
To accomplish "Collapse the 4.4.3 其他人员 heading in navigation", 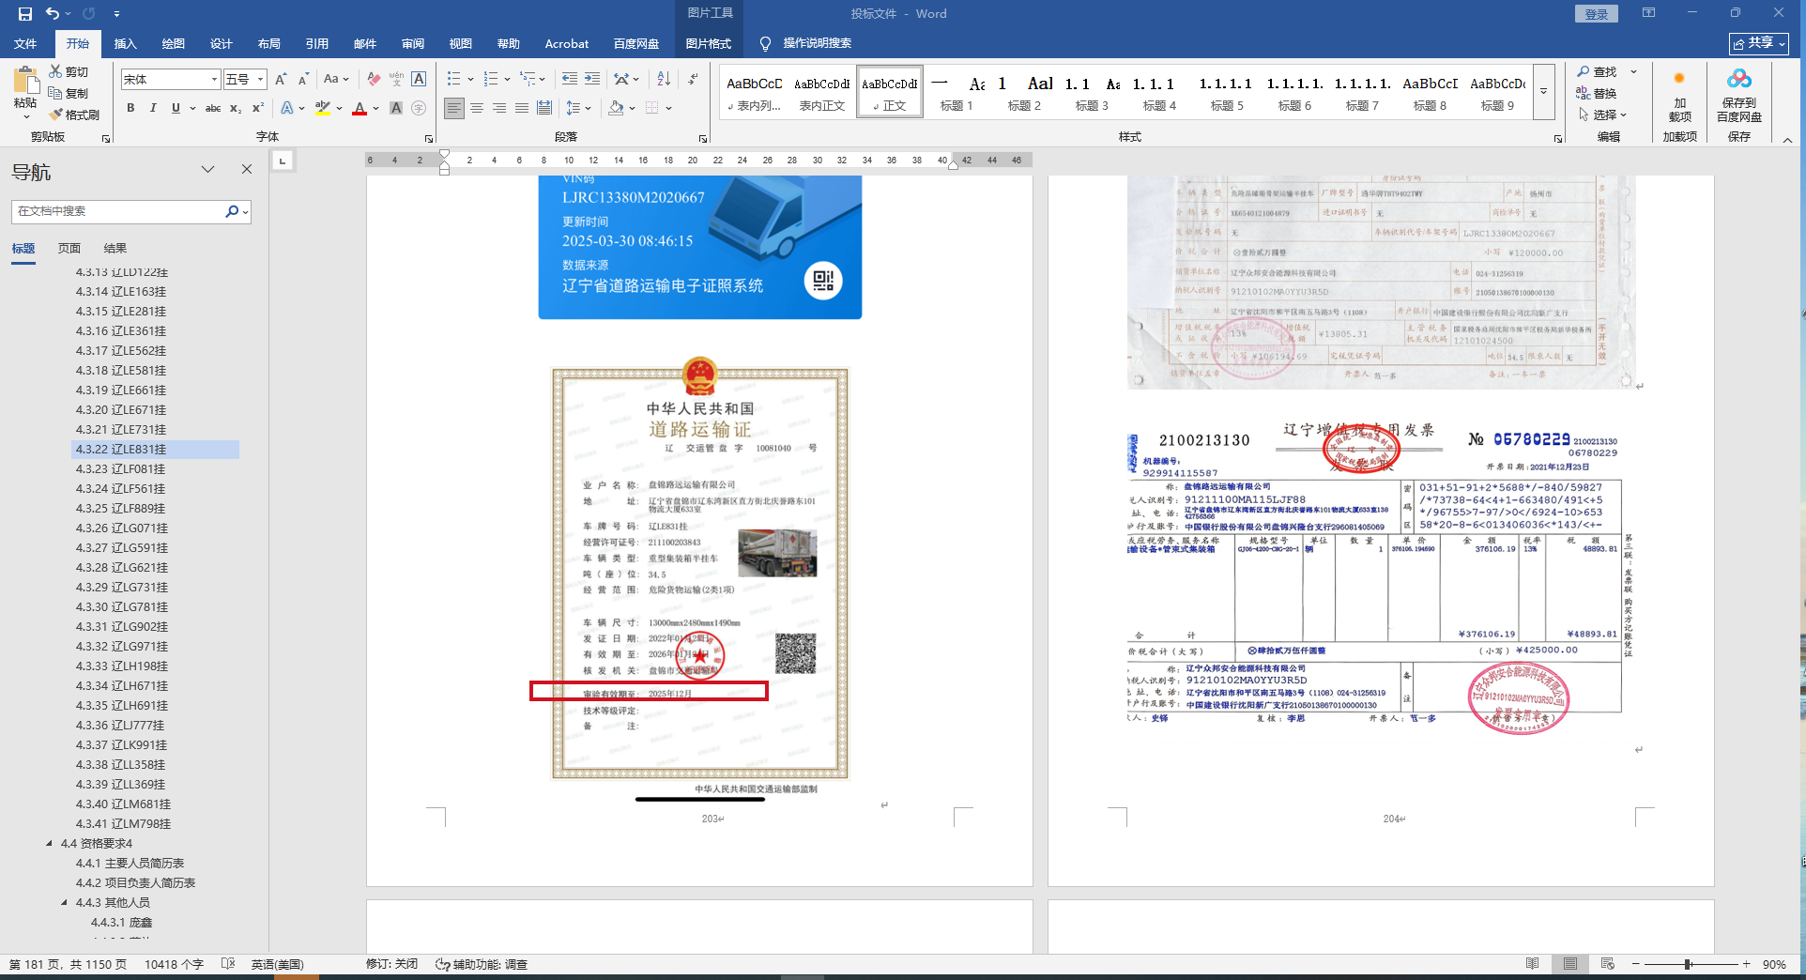I will (x=64, y=902).
